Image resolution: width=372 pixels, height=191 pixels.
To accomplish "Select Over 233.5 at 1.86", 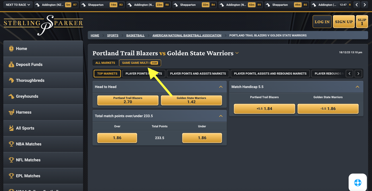I will pyautogui.click(x=117, y=138).
